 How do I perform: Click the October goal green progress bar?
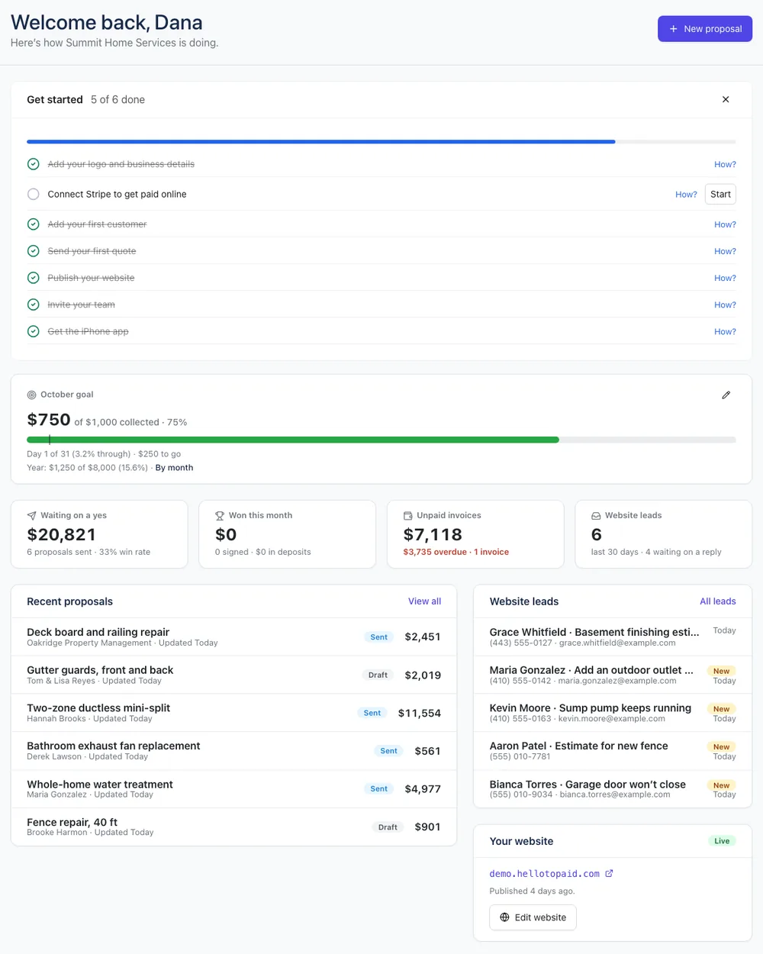tap(381, 440)
